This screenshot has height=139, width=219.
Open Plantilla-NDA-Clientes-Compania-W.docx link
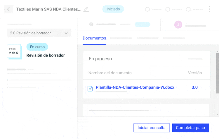coord(135,87)
